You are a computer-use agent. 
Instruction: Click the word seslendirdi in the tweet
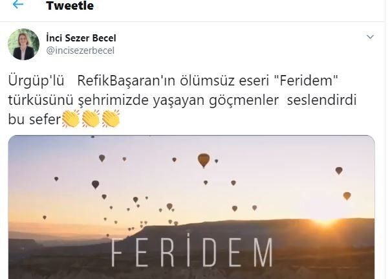(x=322, y=100)
